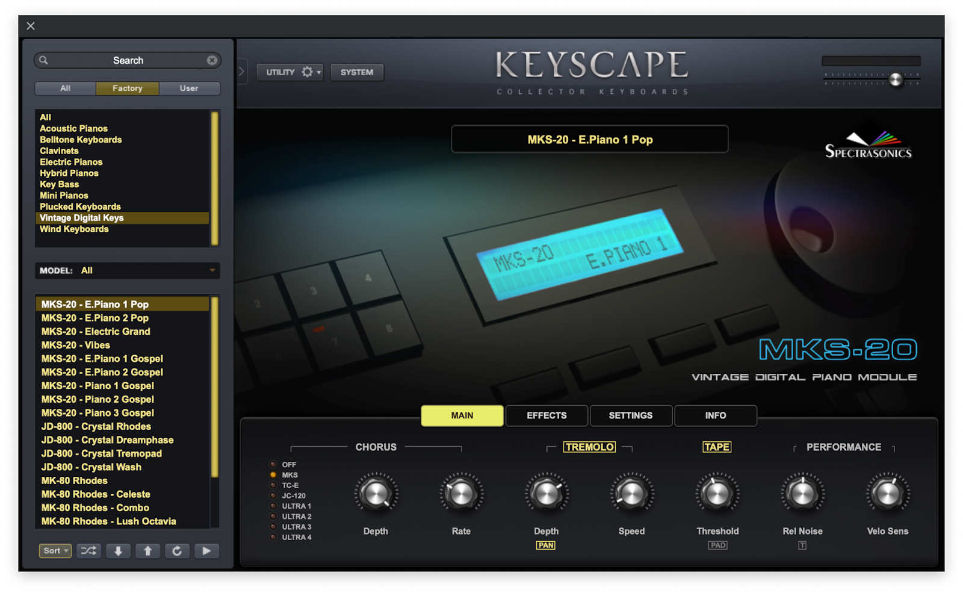The image size is (963, 593).
Task: Select JC-120 chorus type
Action: point(273,496)
